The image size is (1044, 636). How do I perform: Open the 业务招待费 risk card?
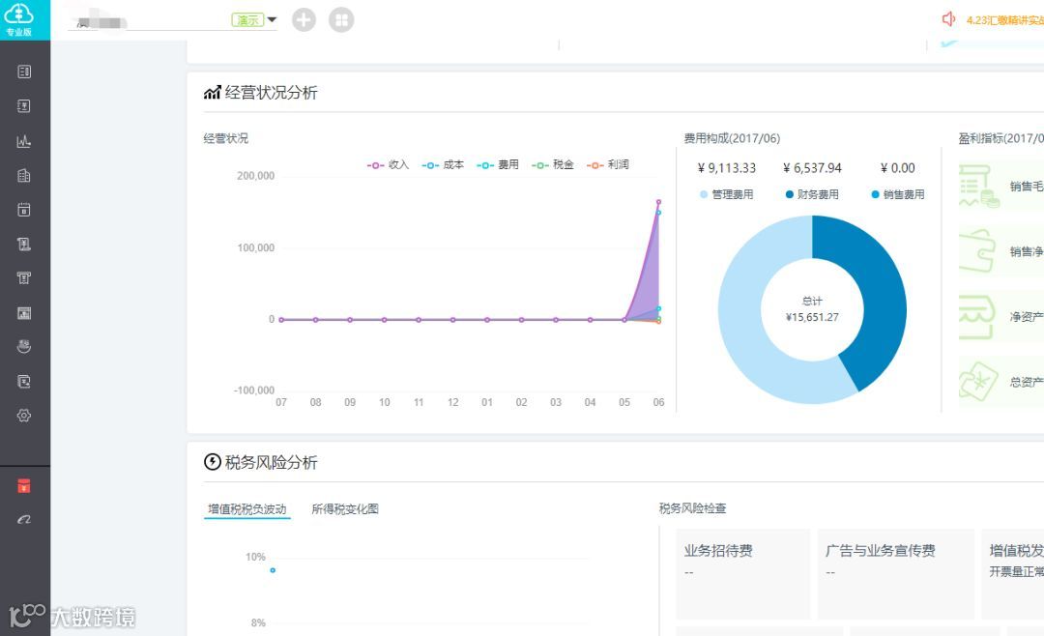pos(743,574)
